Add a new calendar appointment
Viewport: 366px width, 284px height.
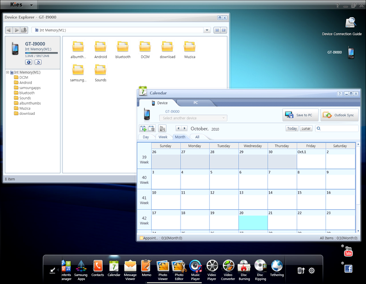click(143, 129)
